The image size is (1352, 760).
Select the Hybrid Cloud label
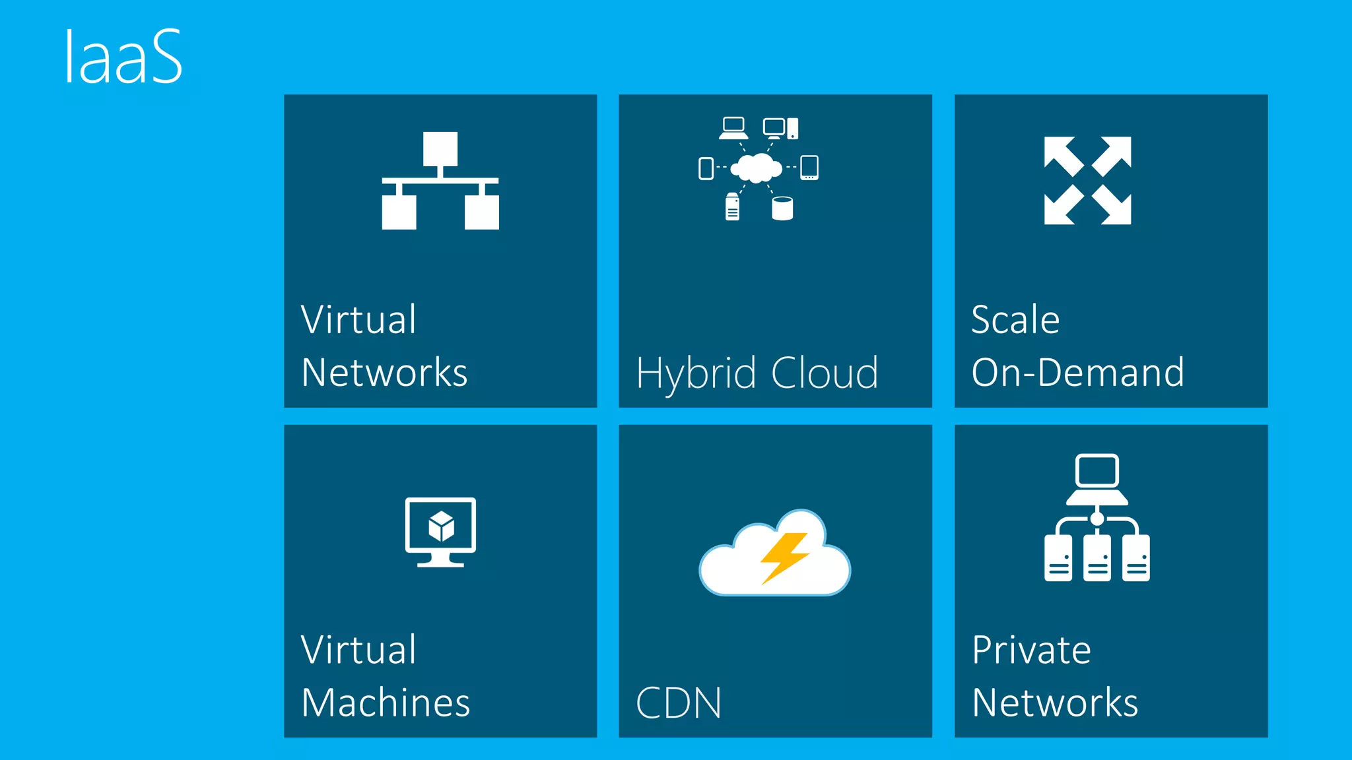[757, 373]
